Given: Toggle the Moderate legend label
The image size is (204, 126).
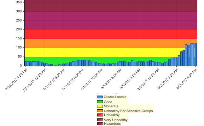Looking at the screenshot, I should [111, 106].
